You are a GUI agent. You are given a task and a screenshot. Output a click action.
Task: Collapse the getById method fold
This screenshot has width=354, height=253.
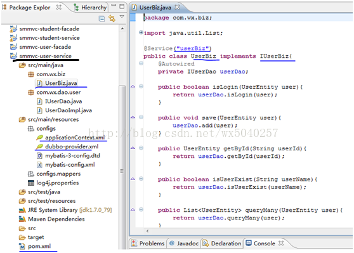(x=141, y=148)
